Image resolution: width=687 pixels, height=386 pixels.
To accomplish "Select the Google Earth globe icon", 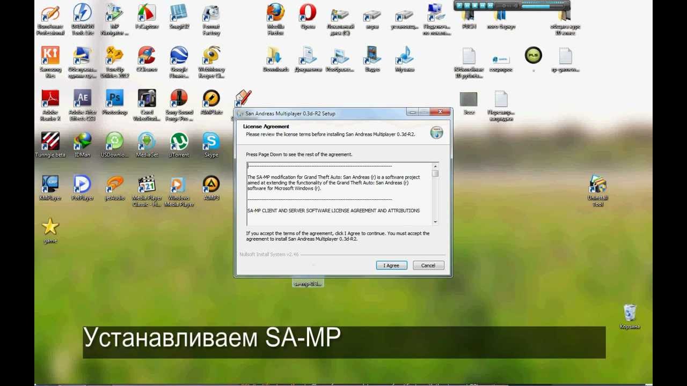I will [179, 62].
